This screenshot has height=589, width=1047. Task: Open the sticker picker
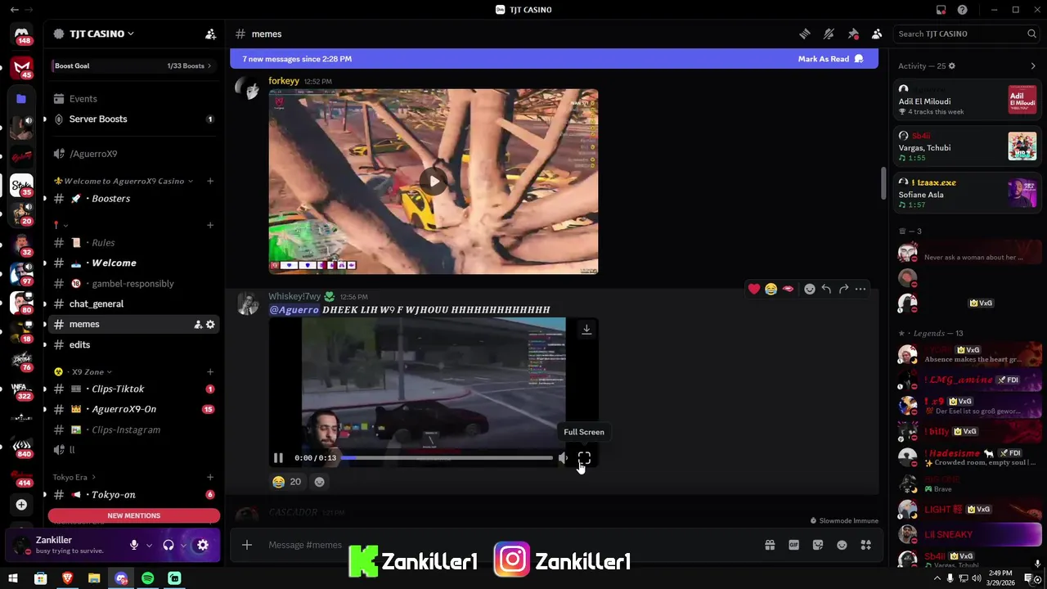click(818, 545)
